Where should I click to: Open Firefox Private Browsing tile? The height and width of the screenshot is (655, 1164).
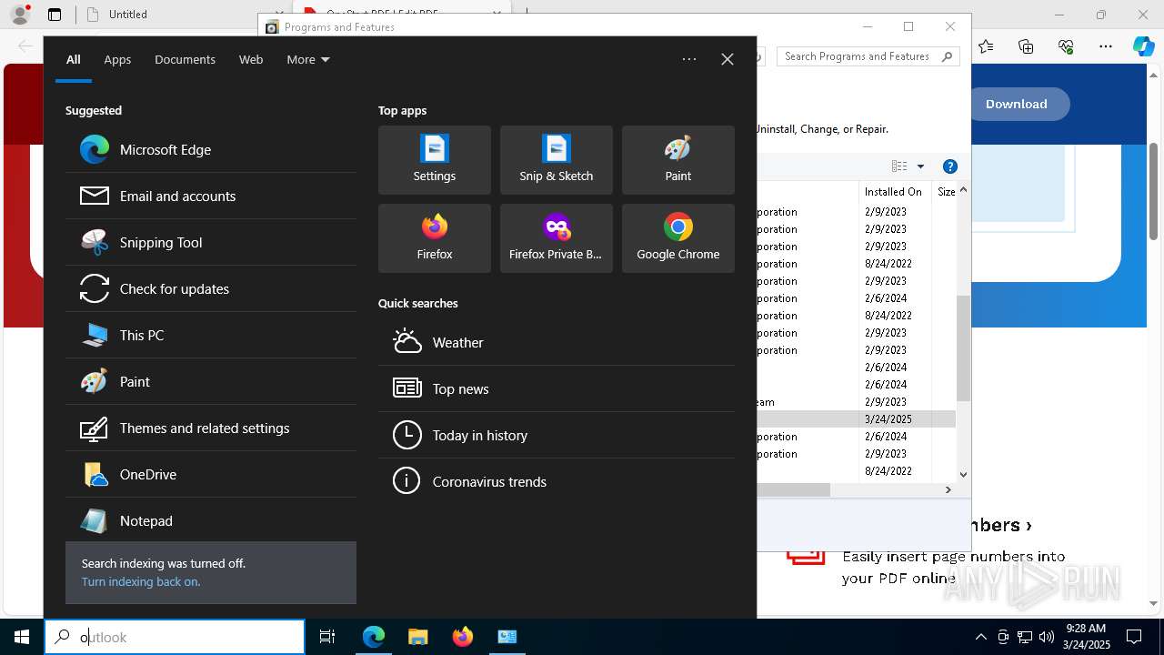[557, 238]
